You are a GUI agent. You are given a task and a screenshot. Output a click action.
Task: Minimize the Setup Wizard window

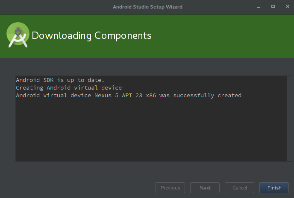(259, 7)
